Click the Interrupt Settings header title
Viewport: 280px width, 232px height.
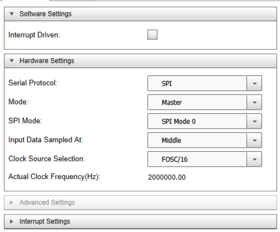click(45, 222)
